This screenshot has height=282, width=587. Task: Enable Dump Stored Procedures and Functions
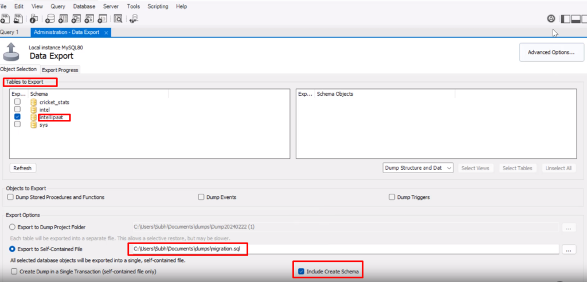(11, 197)
